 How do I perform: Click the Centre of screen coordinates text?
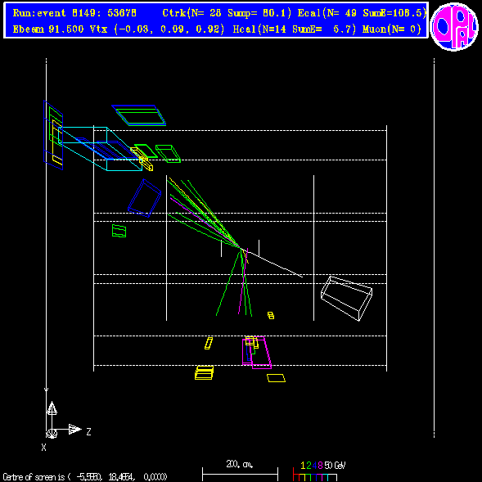[x=85, y=477]
